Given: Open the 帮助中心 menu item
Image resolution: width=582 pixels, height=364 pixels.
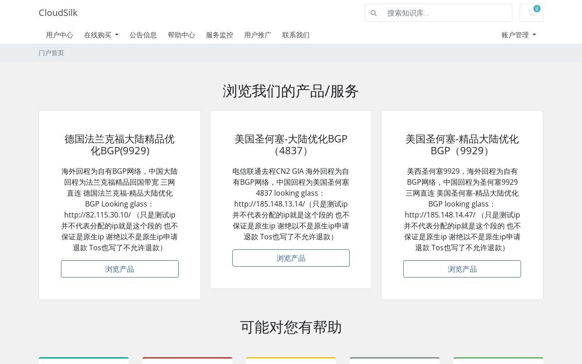Looking at the screenshot, I should [x=181, y=35].
